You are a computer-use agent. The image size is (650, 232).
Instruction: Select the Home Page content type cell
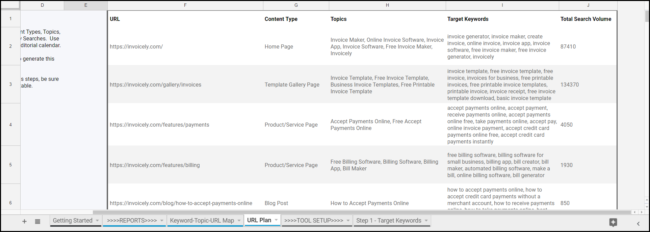pyautogui.click(x=296, y=46)
